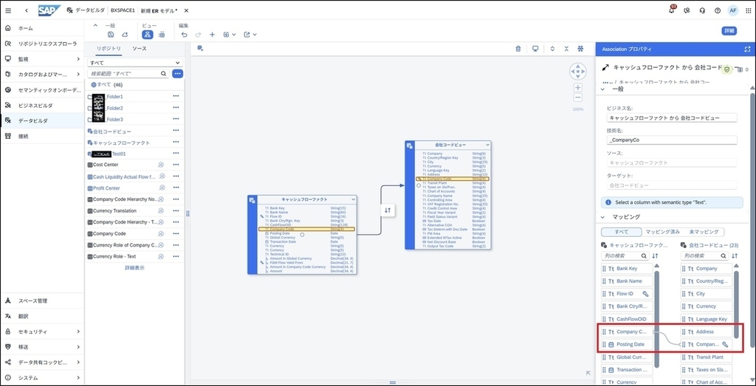
Task: Click the zoom in plus button on canvas
Action: coord(578,88)
